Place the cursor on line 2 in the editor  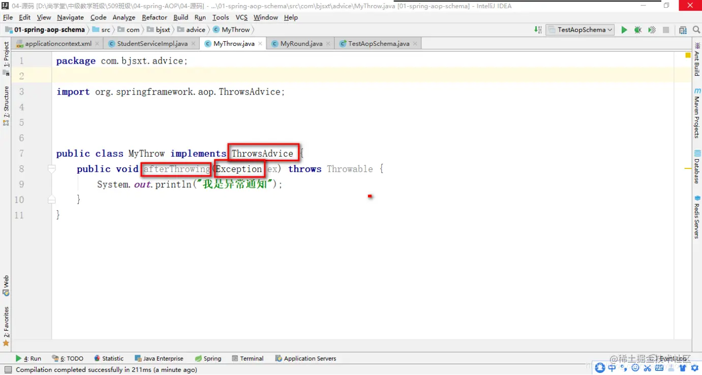point(363,76)
